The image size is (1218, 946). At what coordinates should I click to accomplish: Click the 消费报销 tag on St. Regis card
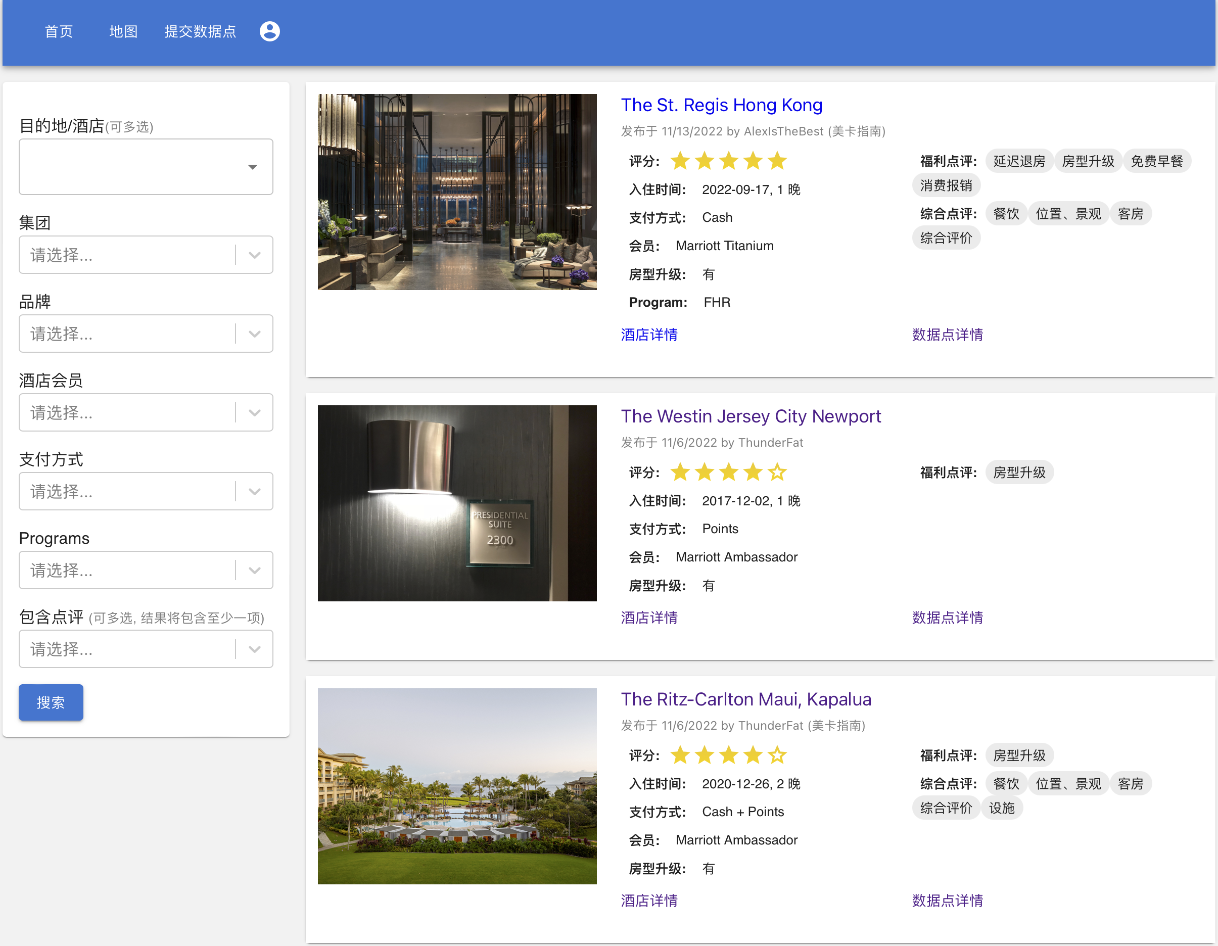[x=946, y=186]
